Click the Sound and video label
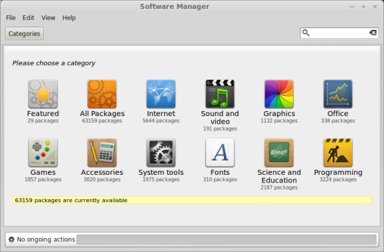 point(220,117)
